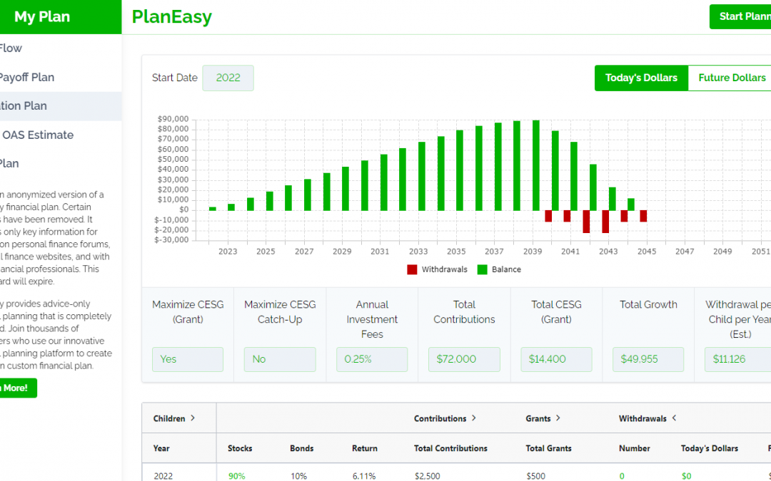Click the Total Contributions column header
Screen dimensions: 771x481
click(450, 448)
